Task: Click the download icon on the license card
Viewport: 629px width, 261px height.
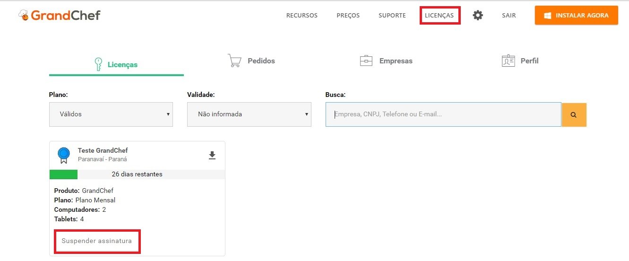Action: 212,155
